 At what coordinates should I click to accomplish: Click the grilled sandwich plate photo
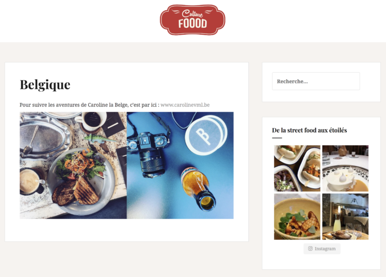[x=73, y=165]
